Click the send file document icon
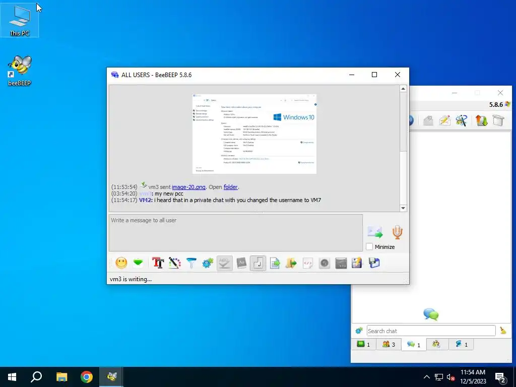The width and height of the screenshot is (516, 387). pos(275,263)
